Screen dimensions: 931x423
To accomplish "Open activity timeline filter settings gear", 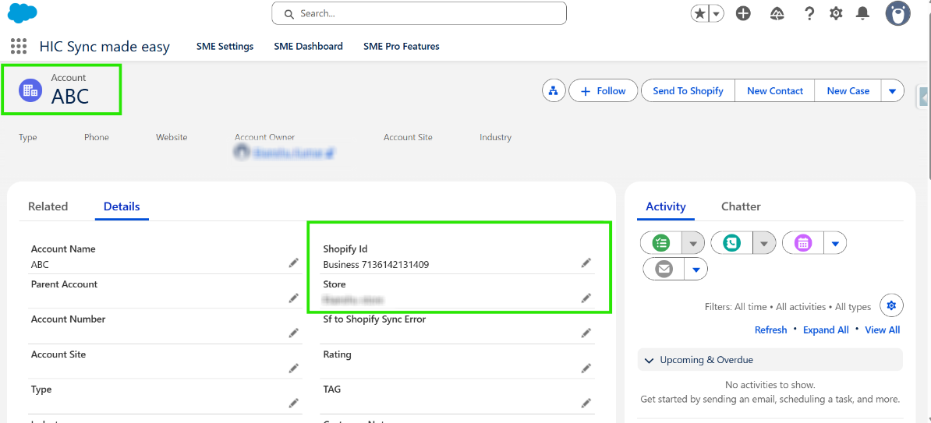I will pyautogui.click(x=891, y=305).
